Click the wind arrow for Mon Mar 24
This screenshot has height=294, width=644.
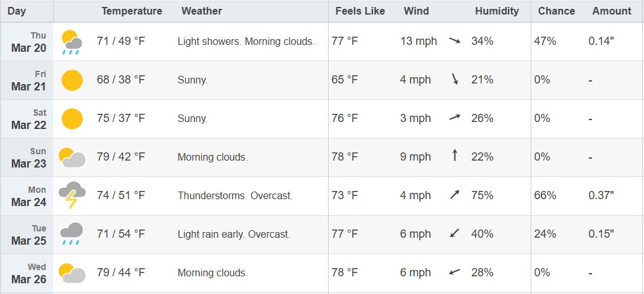pyautogui.click(x=455, y=194)
